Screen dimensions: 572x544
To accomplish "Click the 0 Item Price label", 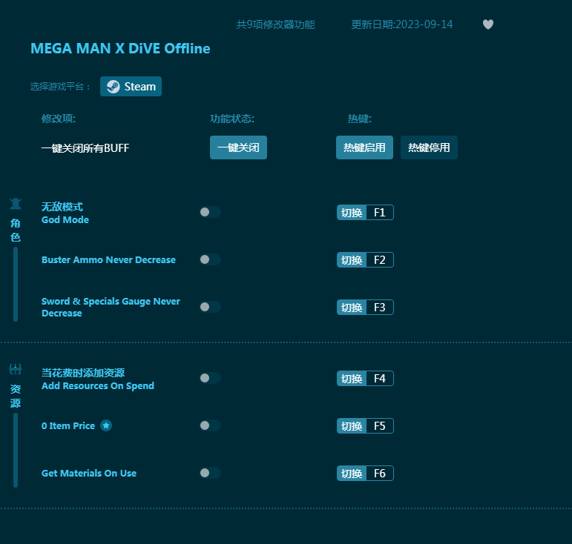I will point(68,425).
